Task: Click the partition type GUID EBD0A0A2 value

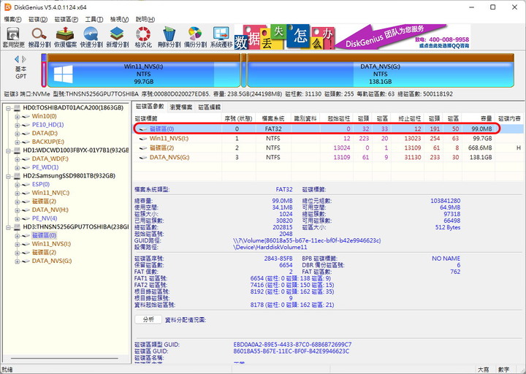Action: (x=292, y=345)
